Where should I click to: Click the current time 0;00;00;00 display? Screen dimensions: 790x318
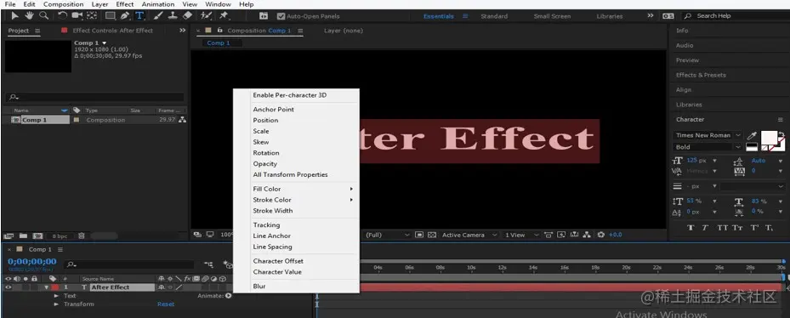tap(32, 261)
